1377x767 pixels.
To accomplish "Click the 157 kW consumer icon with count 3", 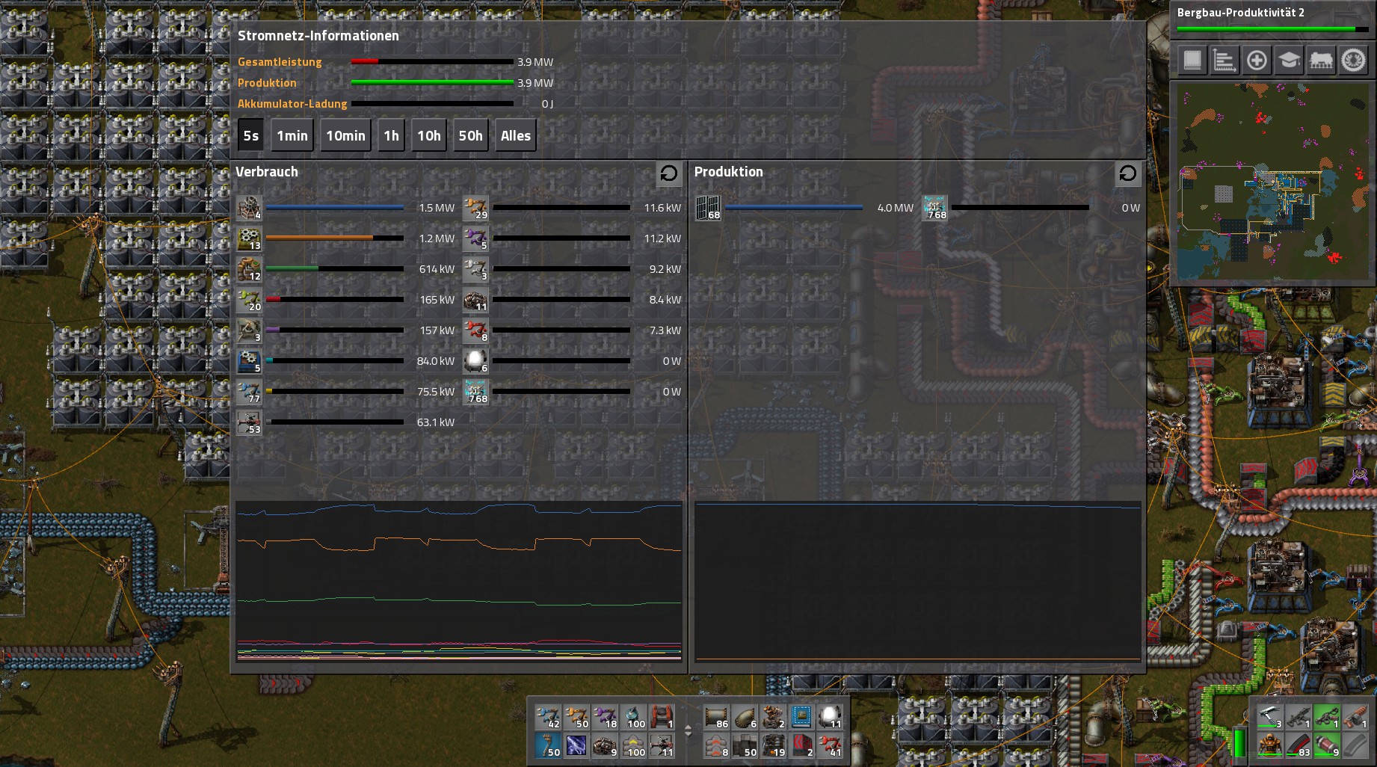I will (x=249, y=330).
